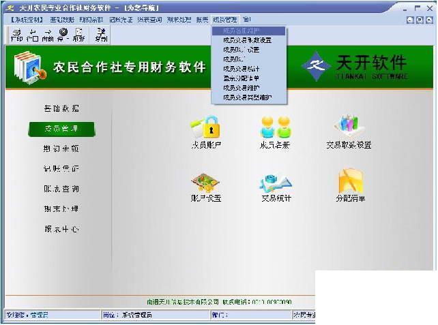Open the 【系统控制】 menu
Image resolution: width=438 pixels, height=325 pixels.
(x=27, y=20)
